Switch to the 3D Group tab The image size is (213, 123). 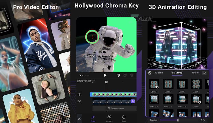(177, 73)
